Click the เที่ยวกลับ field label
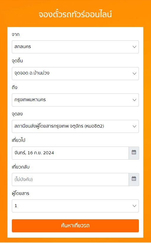This screenshot has width=151, height=243. click(x=20, y=167)
